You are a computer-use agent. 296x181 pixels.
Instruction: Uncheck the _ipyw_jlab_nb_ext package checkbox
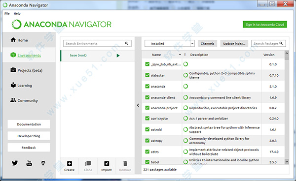(x=147, y=64)
